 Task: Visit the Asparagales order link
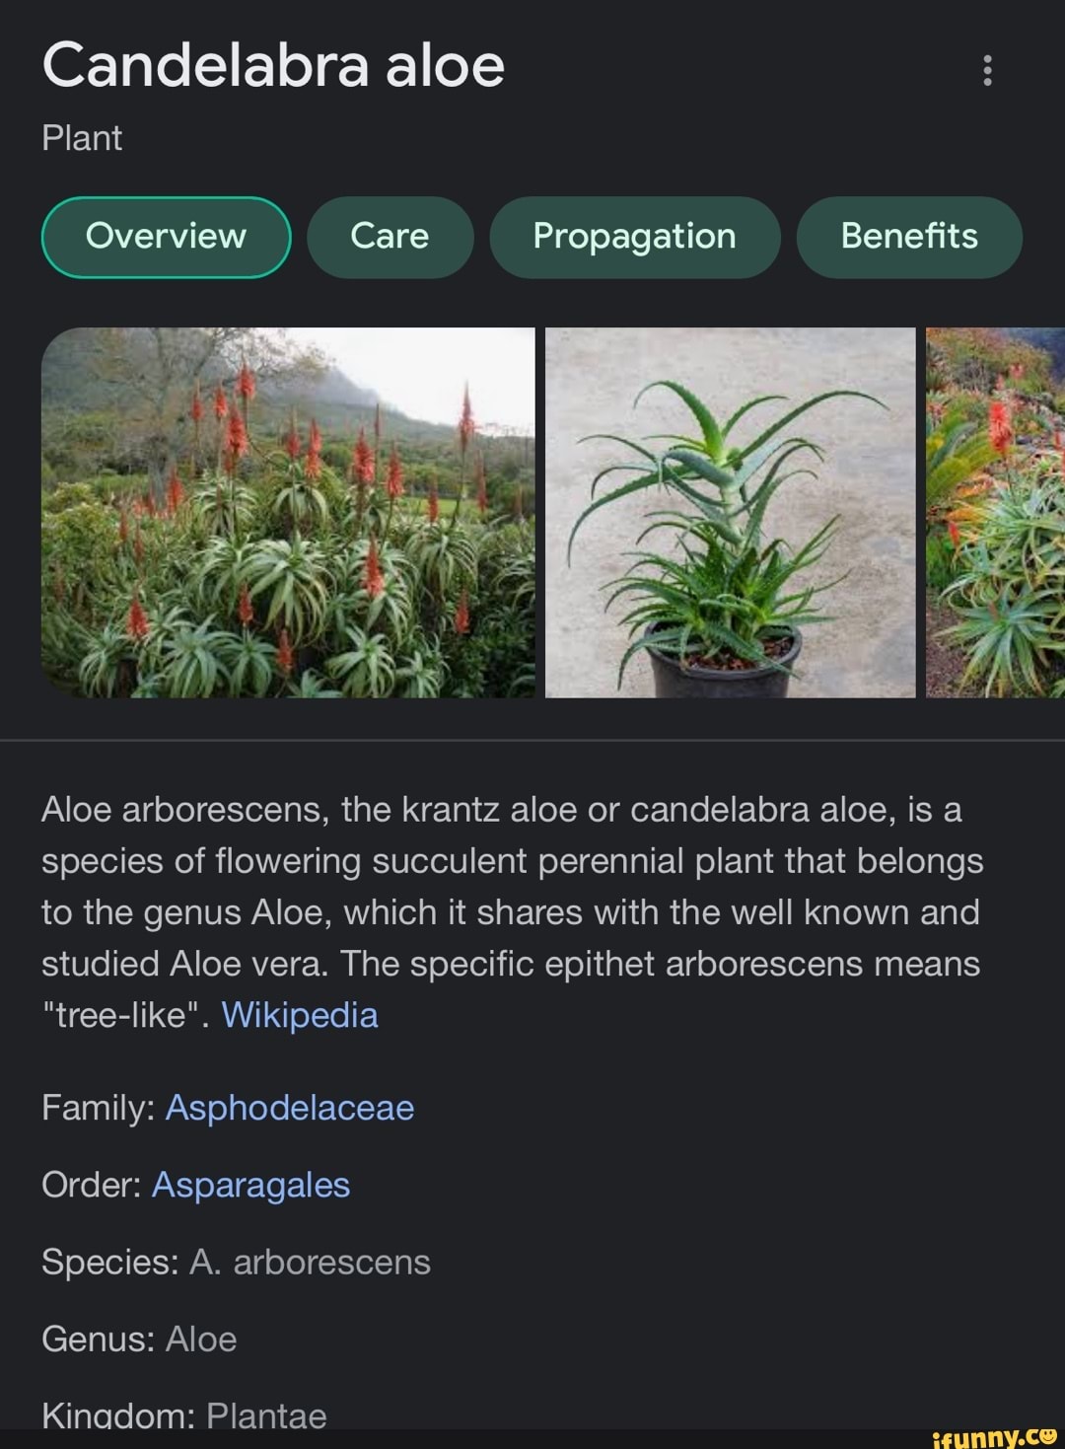250,1185
